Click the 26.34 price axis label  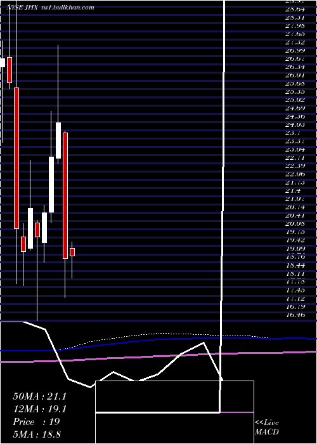pos(295,67)
